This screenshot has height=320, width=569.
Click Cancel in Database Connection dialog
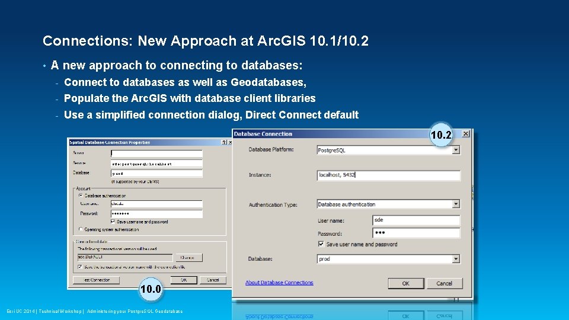[444, 283]
